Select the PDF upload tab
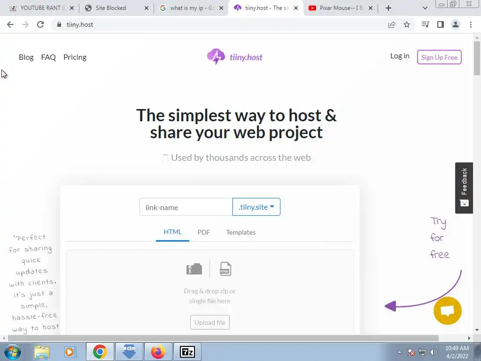Image resolution: width=481 pixels, height=361 pixels. [x=204, y=232]
